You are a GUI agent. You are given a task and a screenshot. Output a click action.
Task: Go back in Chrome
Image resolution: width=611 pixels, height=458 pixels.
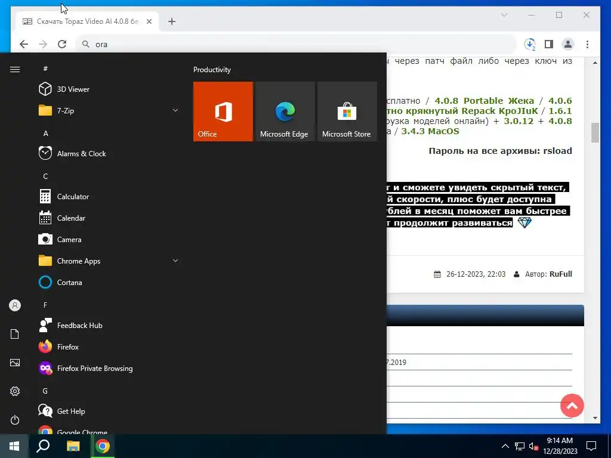(x=24, y=44)
